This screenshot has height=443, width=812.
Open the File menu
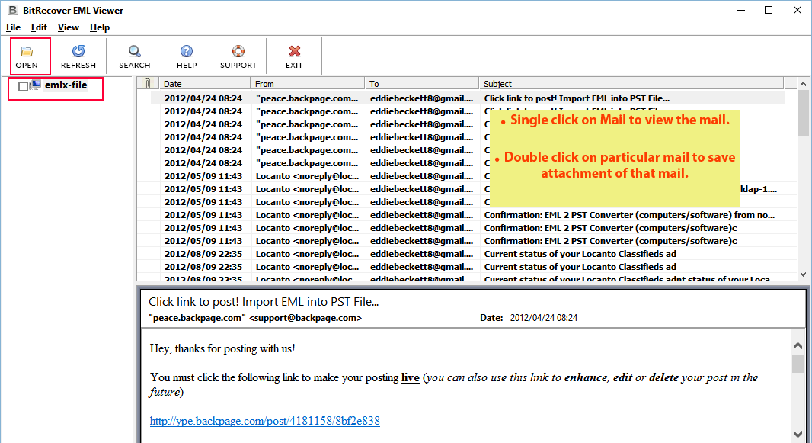pos(14,27)
